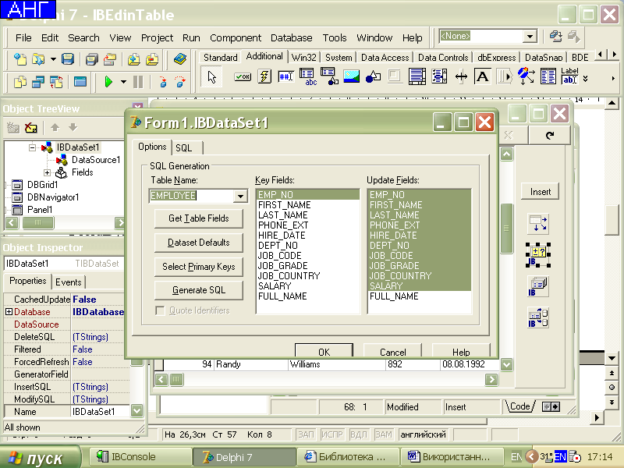Screen dimensions: 624x468
Task: Click the Step Over debug icon
Action: click(x=180, y=83)
